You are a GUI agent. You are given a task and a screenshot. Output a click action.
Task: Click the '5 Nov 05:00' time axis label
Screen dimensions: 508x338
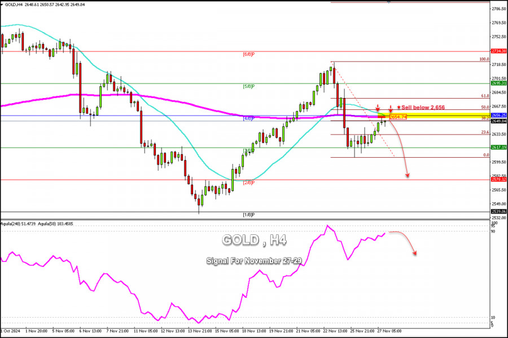[63, 331]
